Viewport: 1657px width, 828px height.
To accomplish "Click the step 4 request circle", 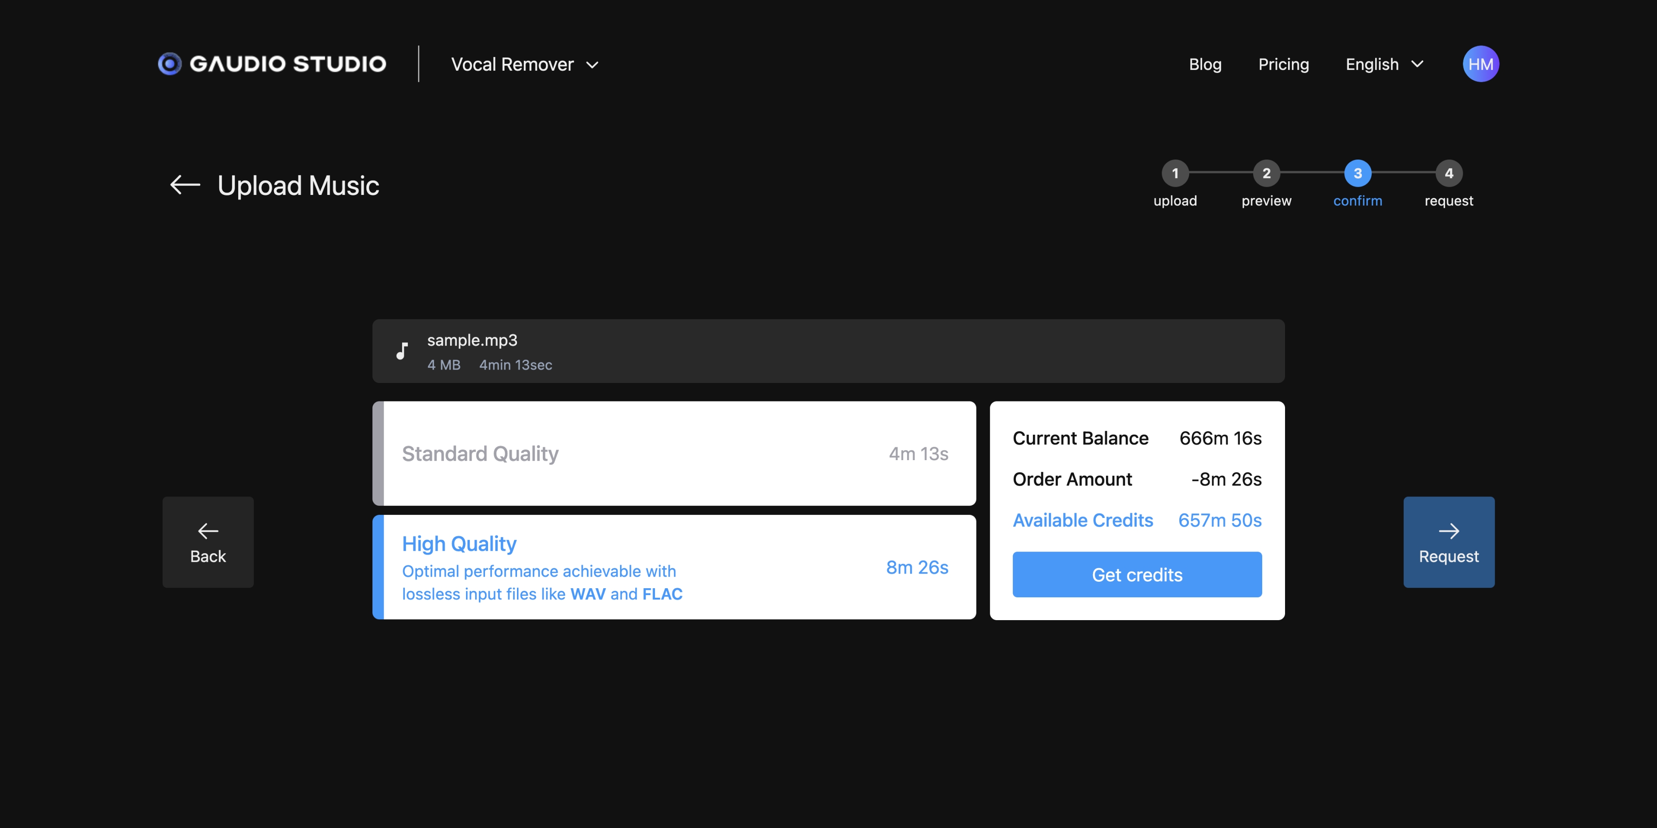I will click(1449, 173).
